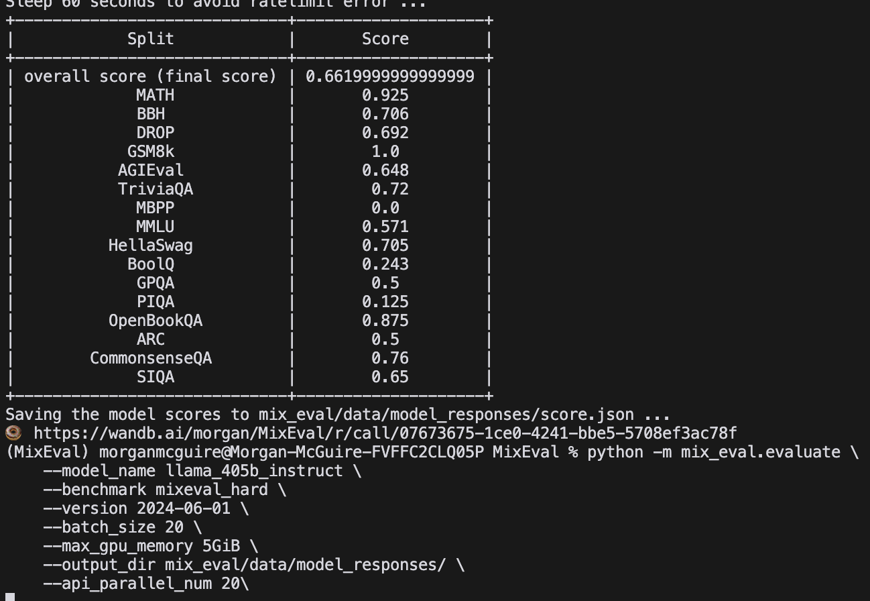Click the "Split" column header
The height and width of the screenshot is (601, 870).
(x=151, y=39)
